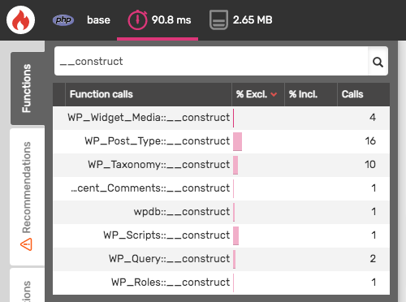Viewport: 406px width, 302px height.
Task: Click the 2.65 MB memory value
Action: click(253, 20)
